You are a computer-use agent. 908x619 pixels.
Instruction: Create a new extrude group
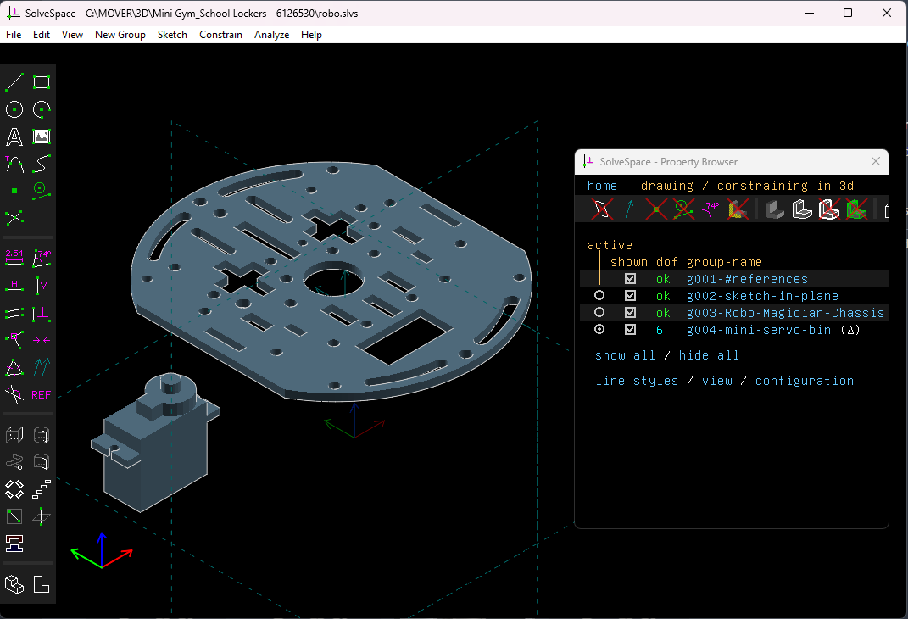coord(14,435)
